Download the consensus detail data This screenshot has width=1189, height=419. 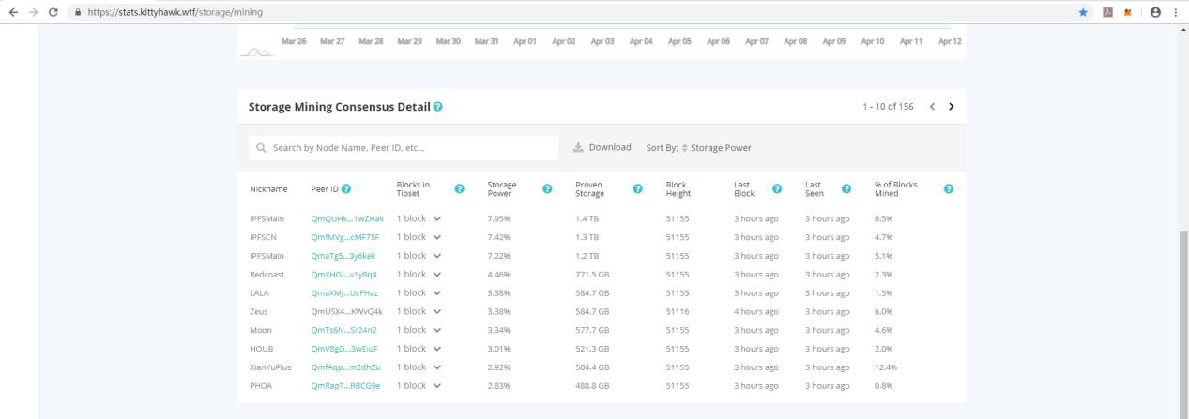[602, 147]
